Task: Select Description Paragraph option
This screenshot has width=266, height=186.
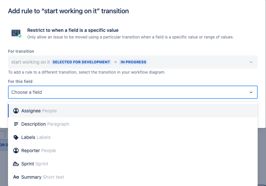Action: [133, 124]
